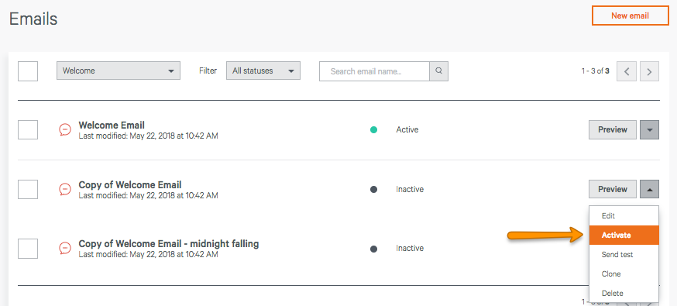Open the Welcome Email title
This screenshot has height=306, width=677.
[112, 125]
